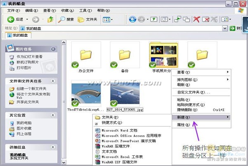Open 我的电脑 in other places
The height and width of the screenshot is (166, 248).
point(24,123)
